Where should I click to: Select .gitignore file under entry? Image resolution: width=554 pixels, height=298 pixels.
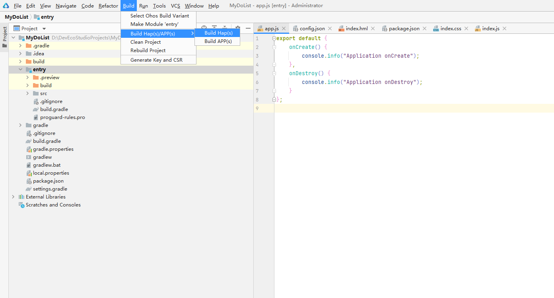click(51, 101)
